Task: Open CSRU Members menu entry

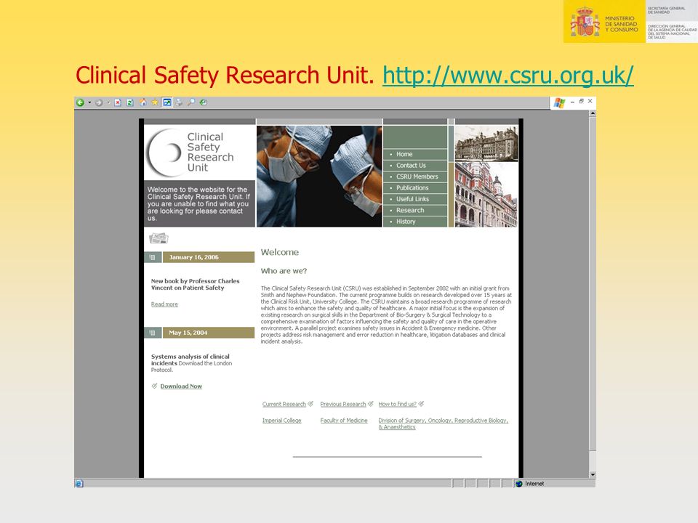Action: 417,177
